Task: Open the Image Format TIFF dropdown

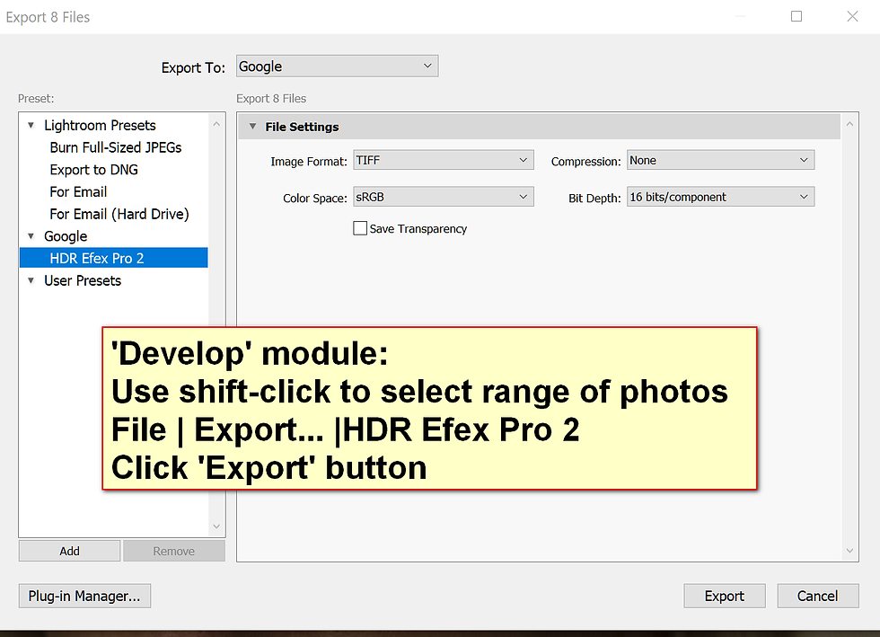Action: [444, 160]
